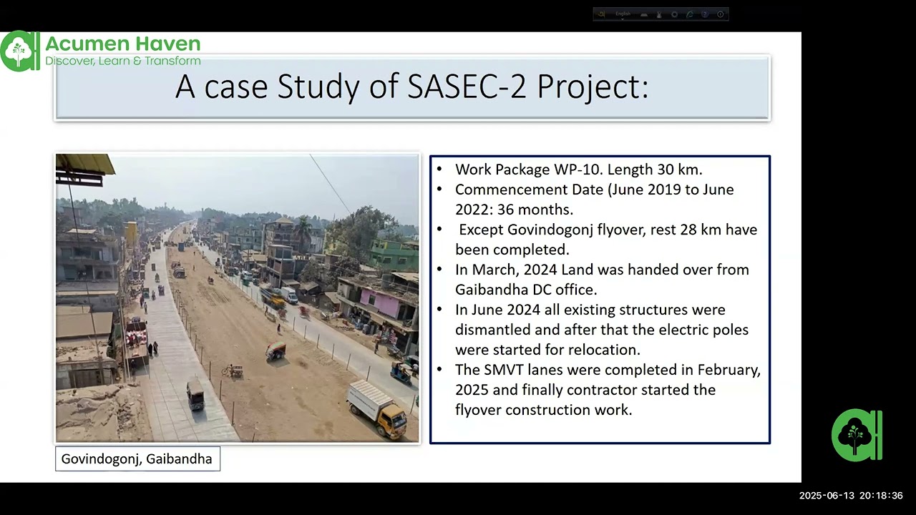Click the bullet 'Work Package WP-10. Length 30 km.'
Image resolution: width=916 pixels, height=515 pixels.
pos(578,170)
